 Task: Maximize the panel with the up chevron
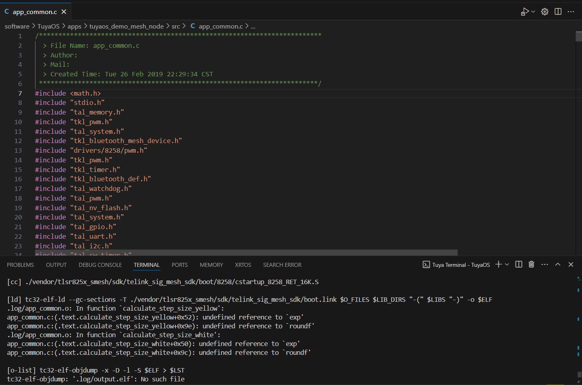tap(558, 264)
